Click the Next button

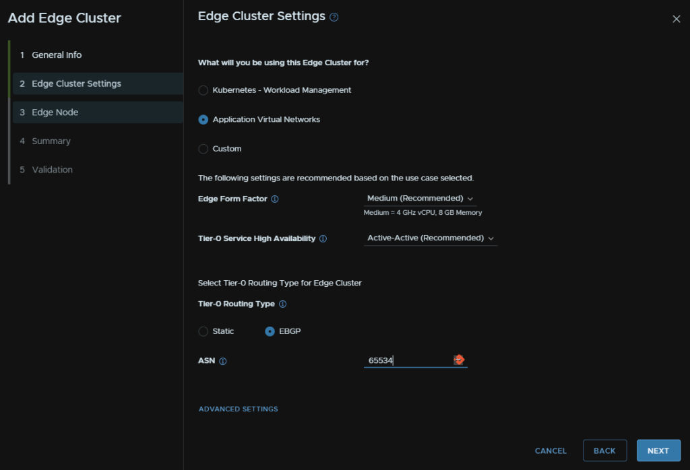click(658, 450)
